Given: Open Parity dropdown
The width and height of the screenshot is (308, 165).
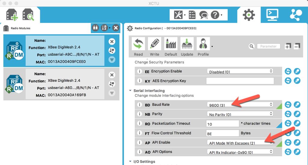Looking at the screenshot, I should [240, 114].
